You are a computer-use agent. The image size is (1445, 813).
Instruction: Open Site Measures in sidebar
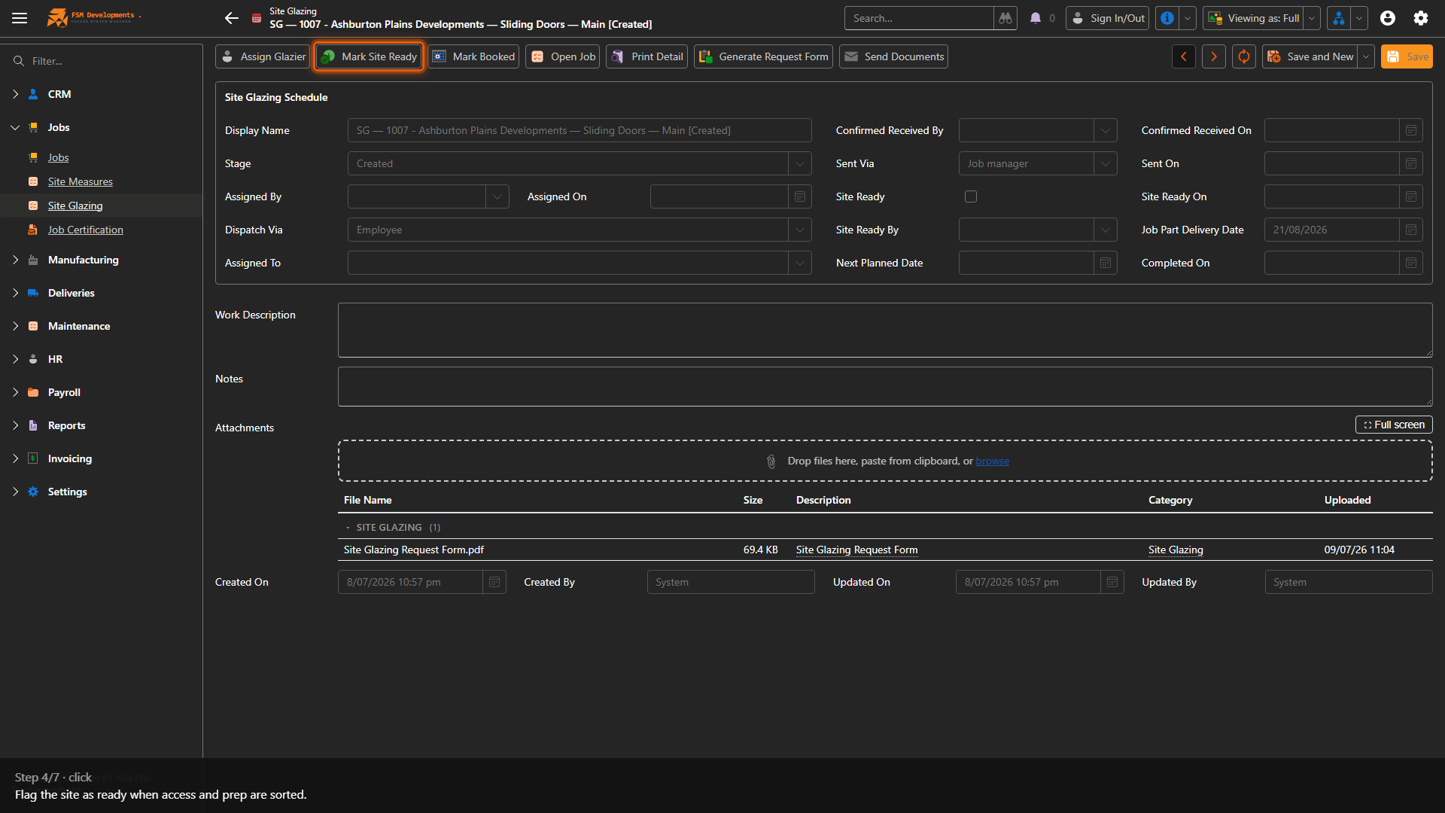click(81, 181)
